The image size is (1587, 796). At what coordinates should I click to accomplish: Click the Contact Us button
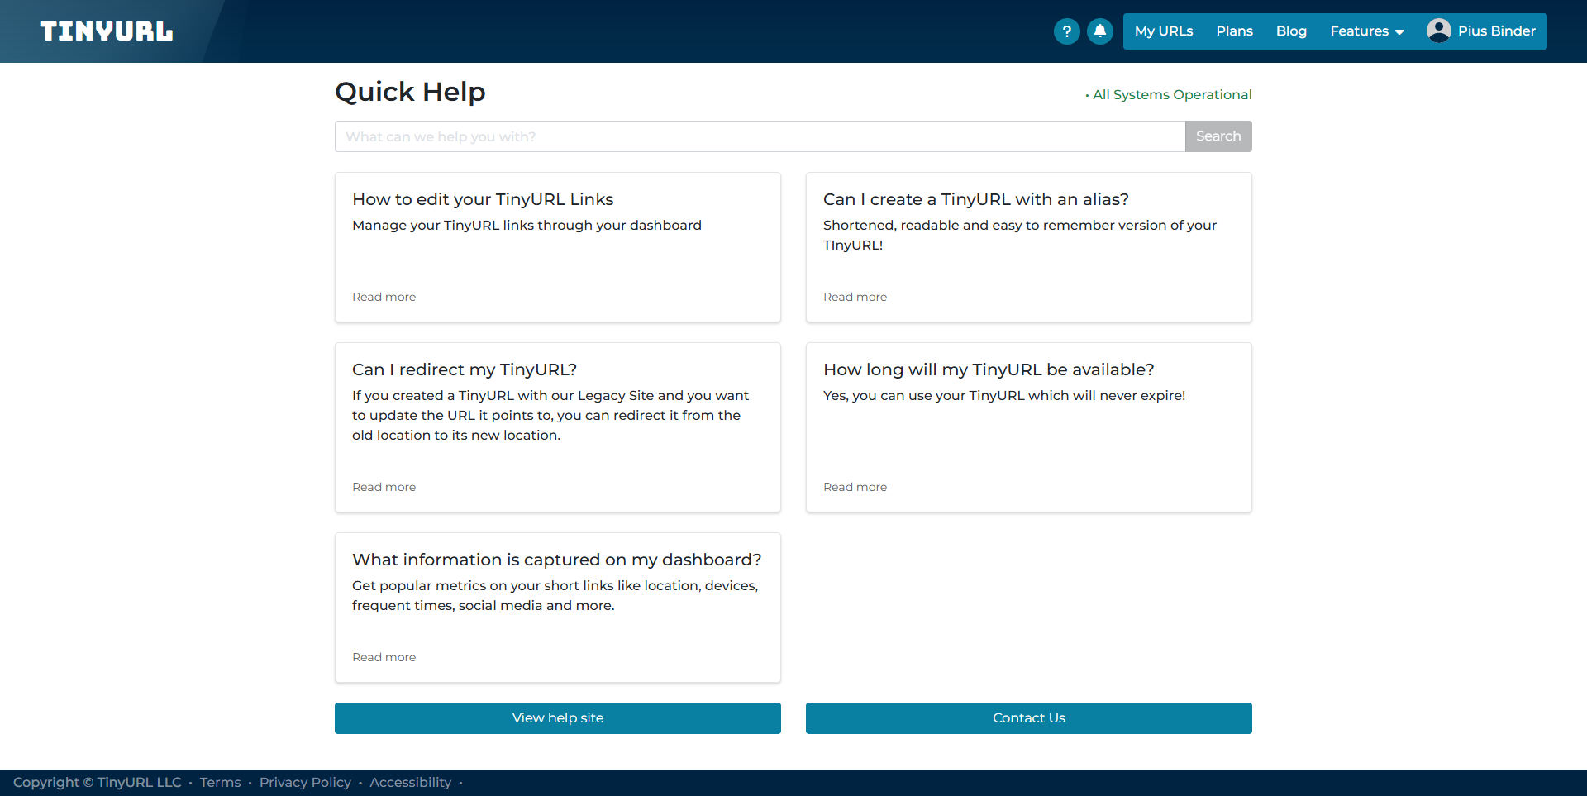[1028, 718]
